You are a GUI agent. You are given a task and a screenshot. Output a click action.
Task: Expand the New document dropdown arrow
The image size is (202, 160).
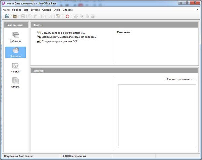pyautogui.click(x=11, y=16)
